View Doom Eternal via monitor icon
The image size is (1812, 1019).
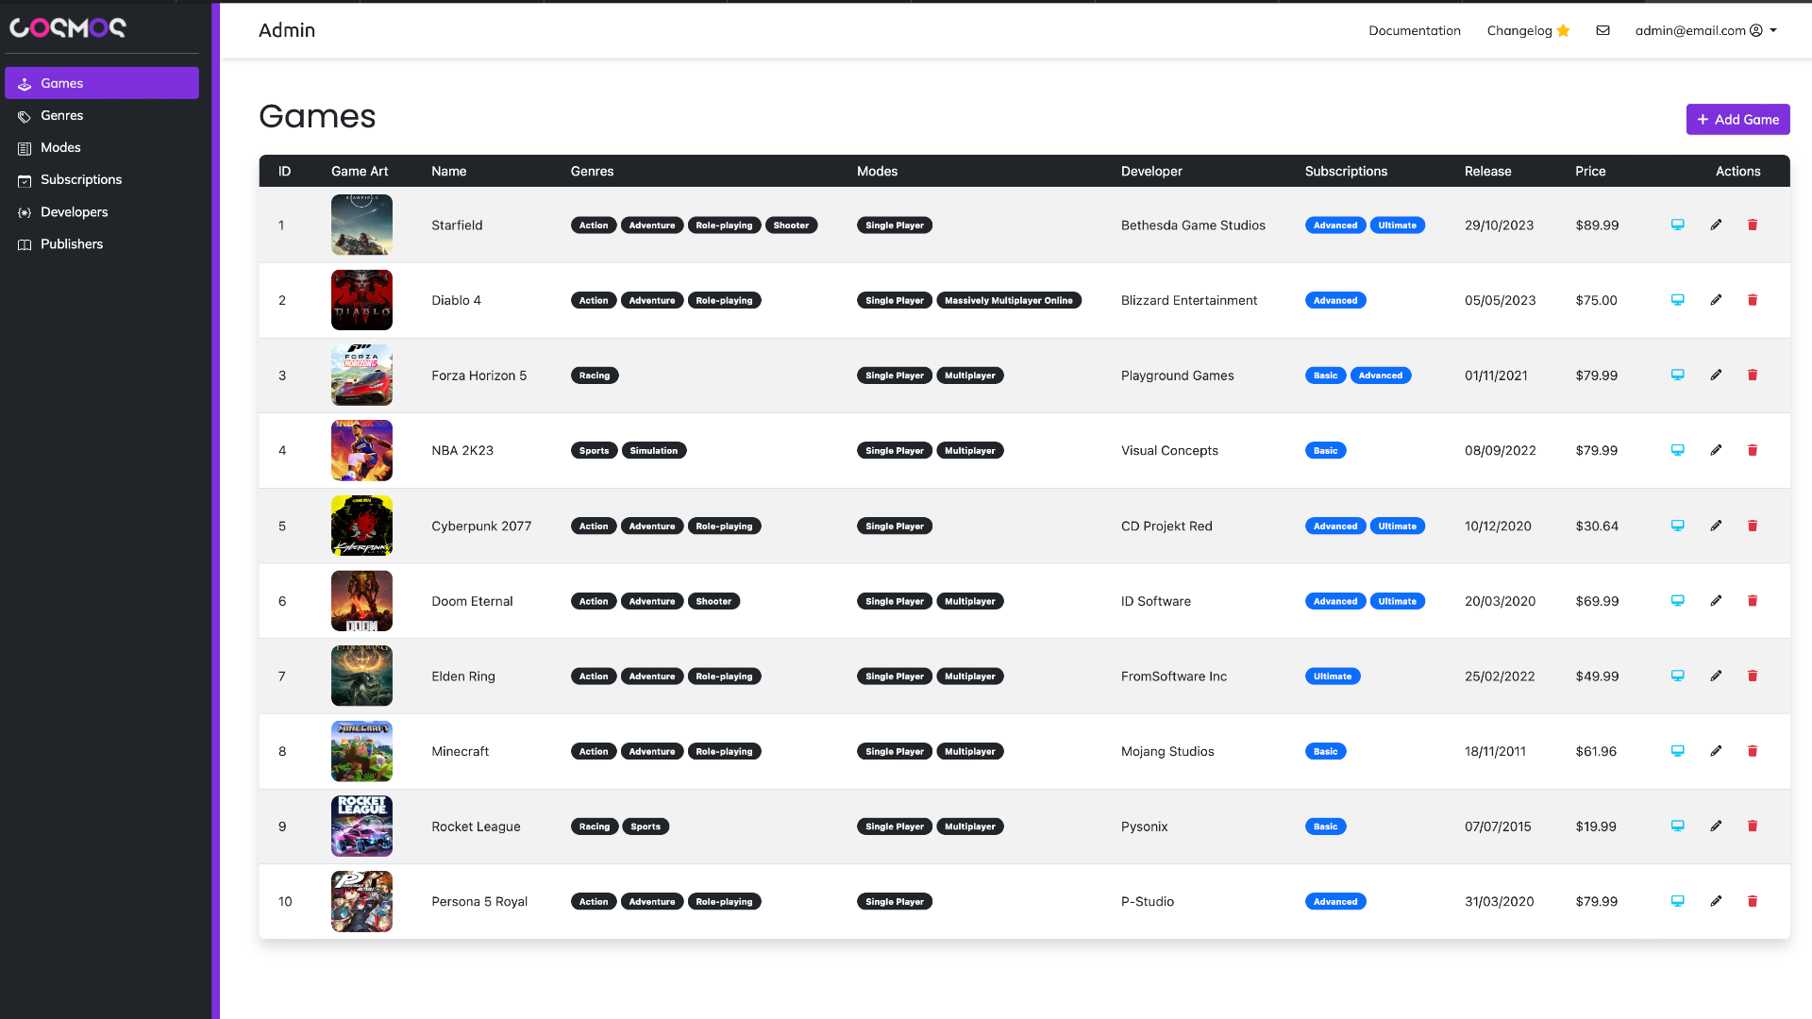(x=1678, y=600)
